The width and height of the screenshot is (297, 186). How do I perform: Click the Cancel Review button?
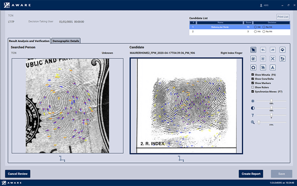[x=17, y=174]
